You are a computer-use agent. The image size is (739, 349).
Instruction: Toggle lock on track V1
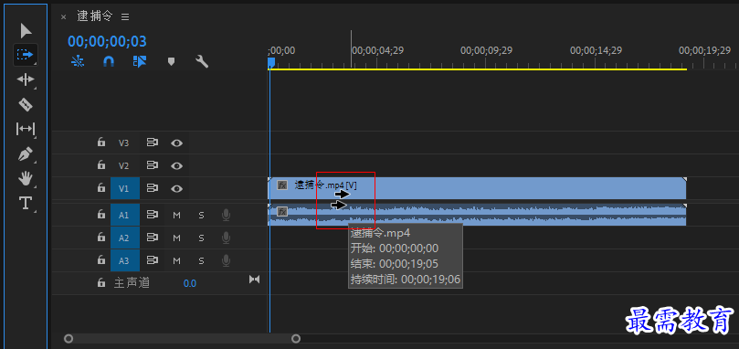point(100,187)
